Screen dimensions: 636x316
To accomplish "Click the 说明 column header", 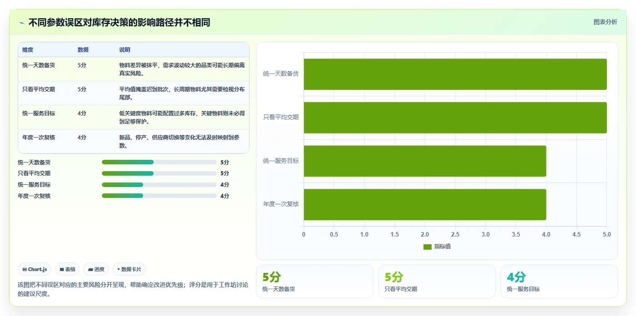I will [x=125, y=50].
